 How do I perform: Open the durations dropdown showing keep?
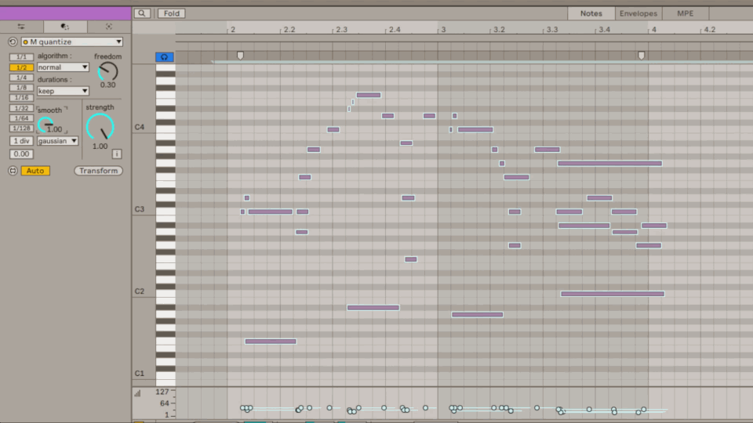tap(63, 91)
